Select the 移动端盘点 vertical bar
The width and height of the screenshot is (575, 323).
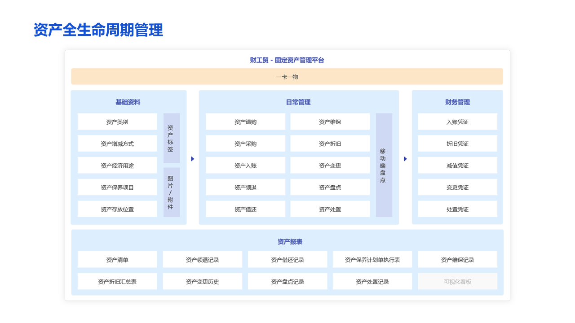(x=384, y=165)
